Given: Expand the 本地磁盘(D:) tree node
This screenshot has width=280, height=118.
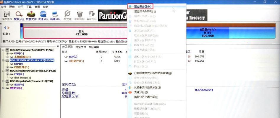Looking at the screenshot, I should [x=7, y=57].
